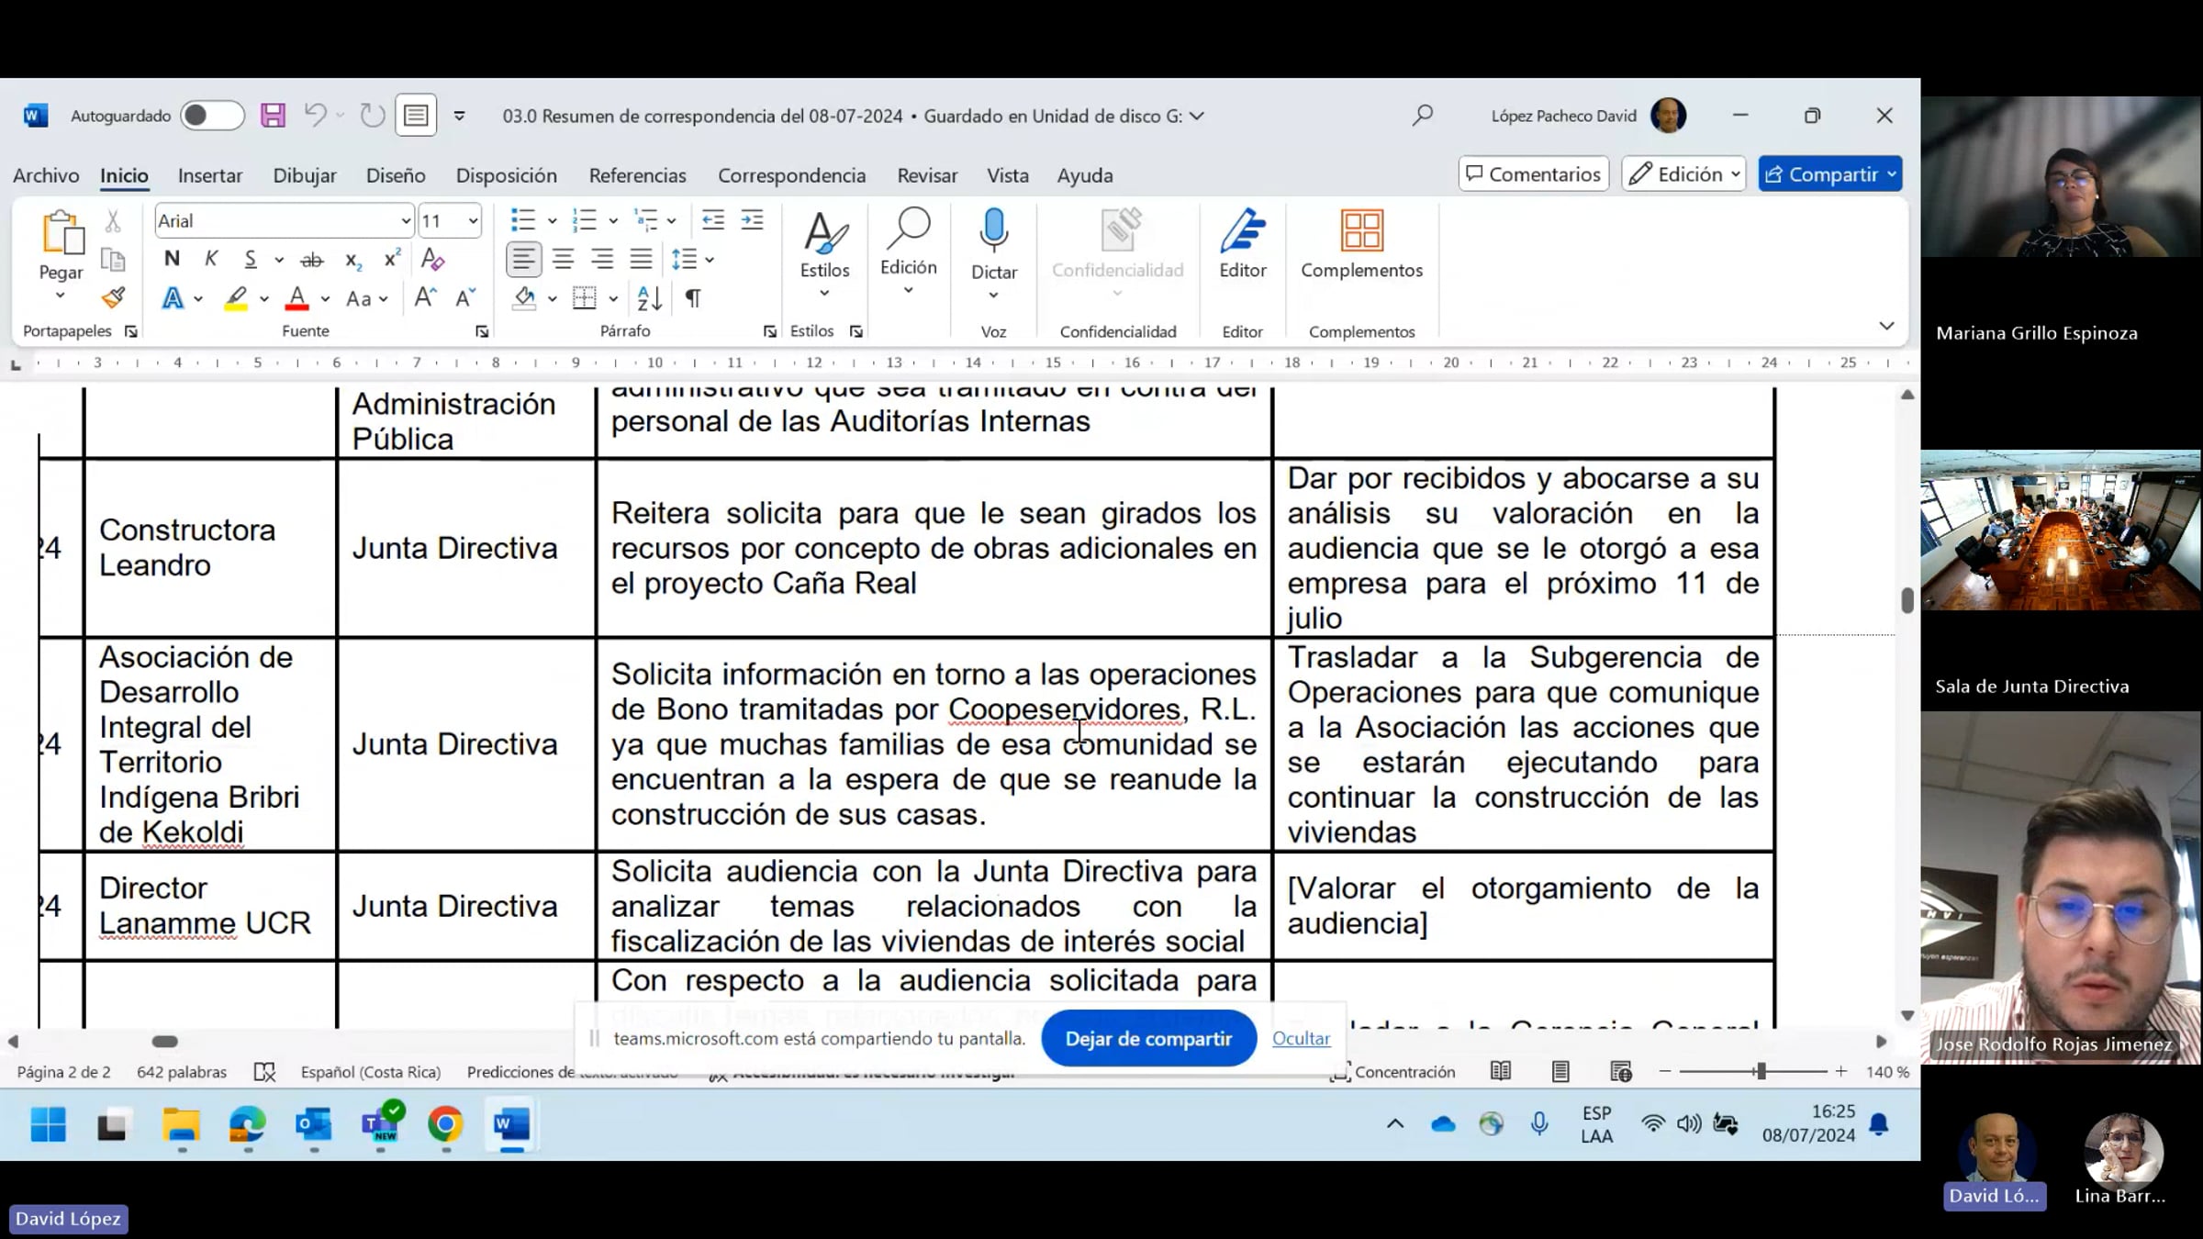Toggle the show paragraph marks pilcrow icon
This screenshot has width=2203, height=1239.
[x=693, y=298]
